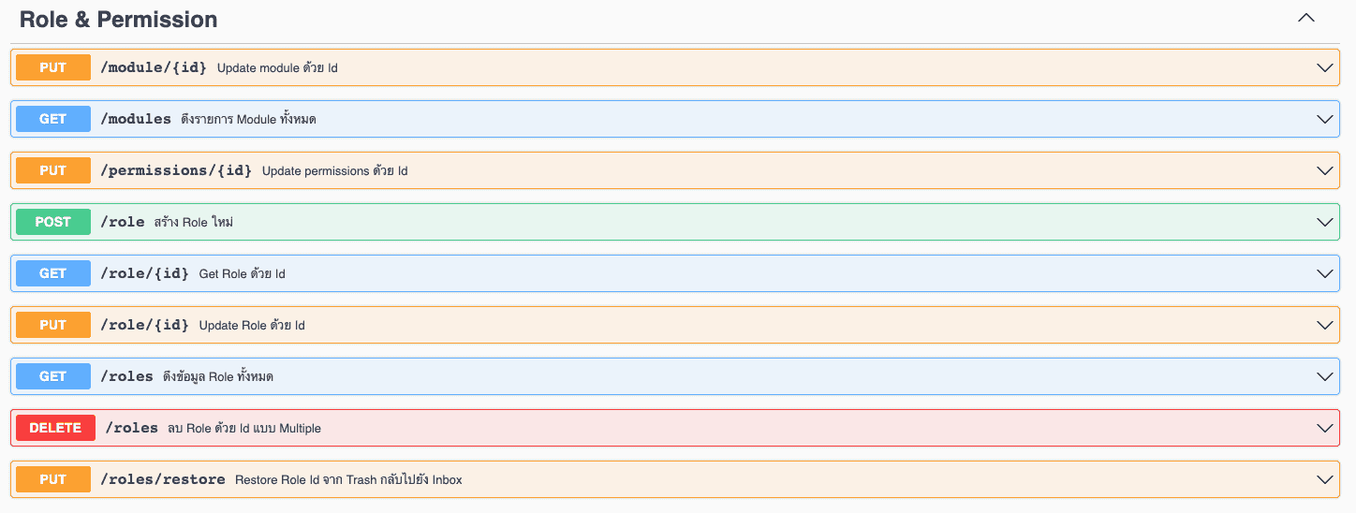The width and height of the screenshot is (1356, 513).
Task: Click the PUT badge for /roles/restore
Action: pos(53,479)
